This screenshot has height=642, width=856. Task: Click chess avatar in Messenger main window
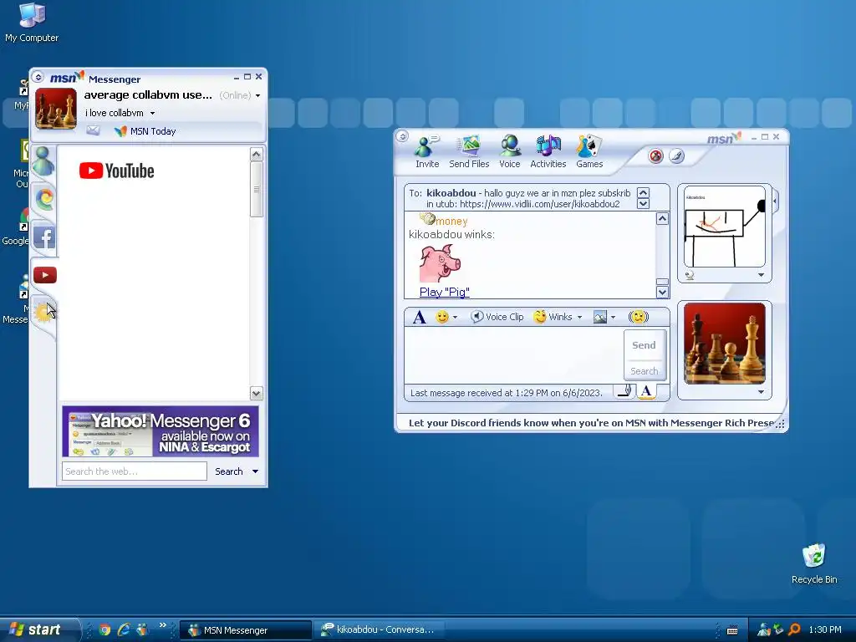56,109
